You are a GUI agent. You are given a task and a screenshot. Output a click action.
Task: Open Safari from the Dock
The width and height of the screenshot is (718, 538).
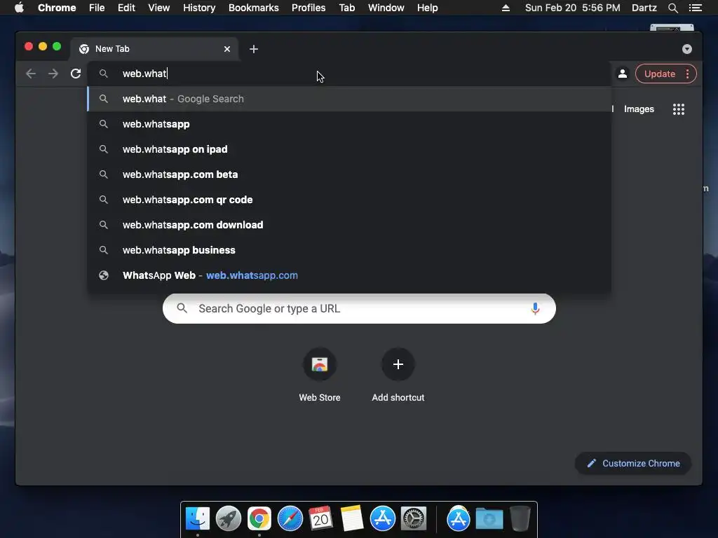point(290,519)
